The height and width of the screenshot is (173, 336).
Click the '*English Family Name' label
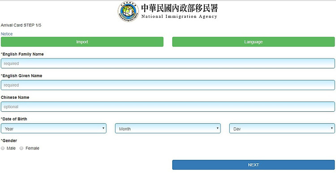tap(22, 54)
